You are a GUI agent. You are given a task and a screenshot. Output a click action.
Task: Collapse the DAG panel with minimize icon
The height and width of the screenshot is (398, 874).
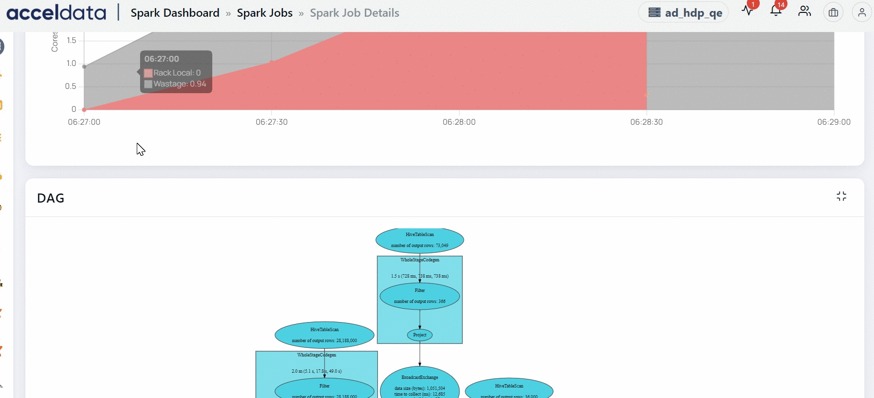coord(841,196)
